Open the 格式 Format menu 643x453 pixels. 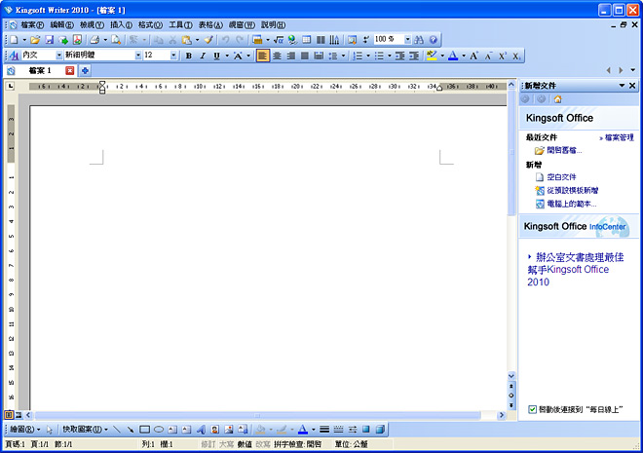(x=150, y=25)
